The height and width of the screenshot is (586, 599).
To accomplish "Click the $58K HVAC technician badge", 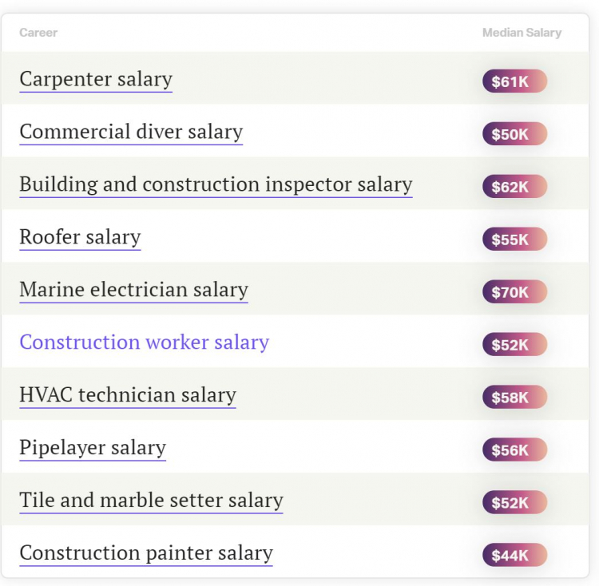I will [x=514, y=397].
